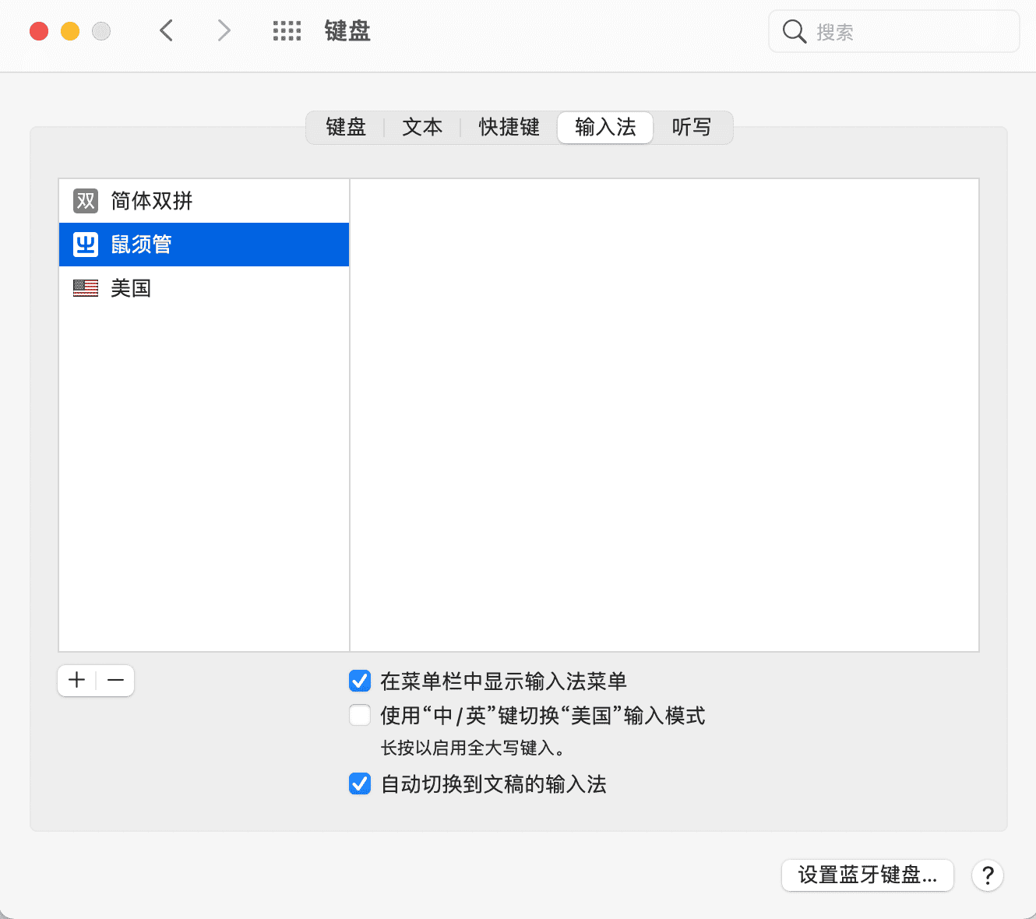Click the back navigation arrow
The image size is (1036, 919).
tap(166, 31)
